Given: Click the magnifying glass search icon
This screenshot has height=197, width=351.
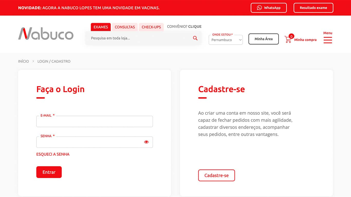Looking at the screenshot, I should pos(195,38).
